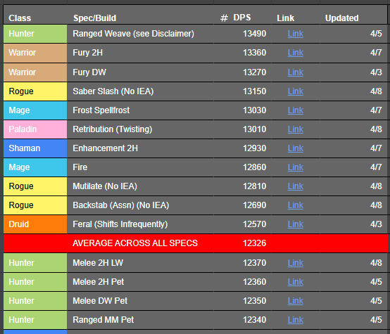This screenshot has width=390, height=334.
Task: Click the Rogue cell for Saber Slash
Action: click(x=35, y=91)
